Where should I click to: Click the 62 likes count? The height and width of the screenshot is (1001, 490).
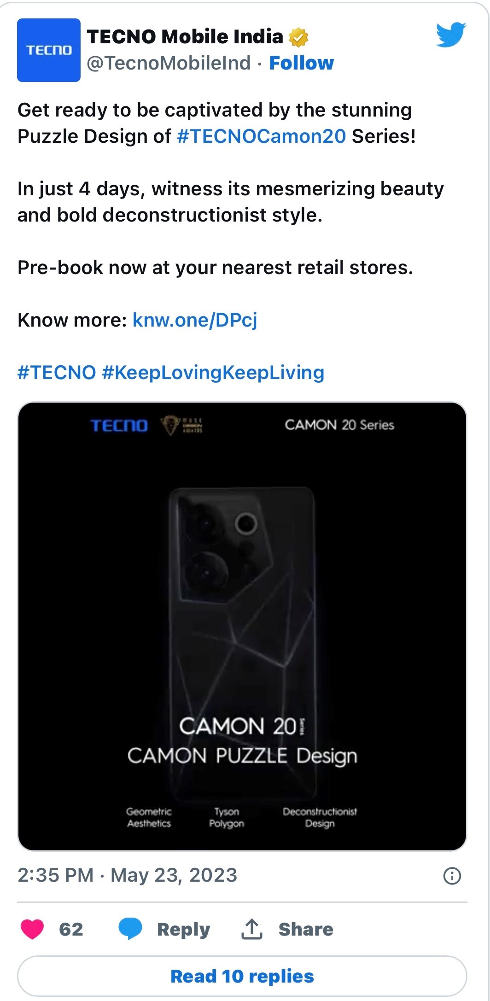[x=71, y=929]
